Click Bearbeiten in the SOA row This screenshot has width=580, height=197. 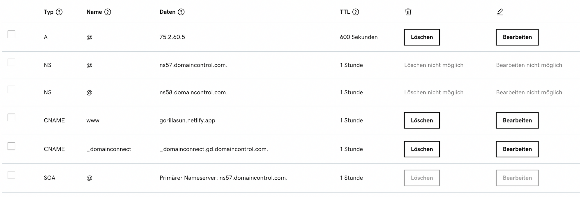pos(517,178)
